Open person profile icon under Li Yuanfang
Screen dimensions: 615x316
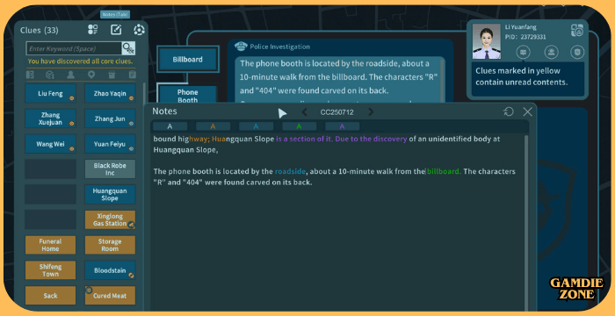tap(552, 52)
